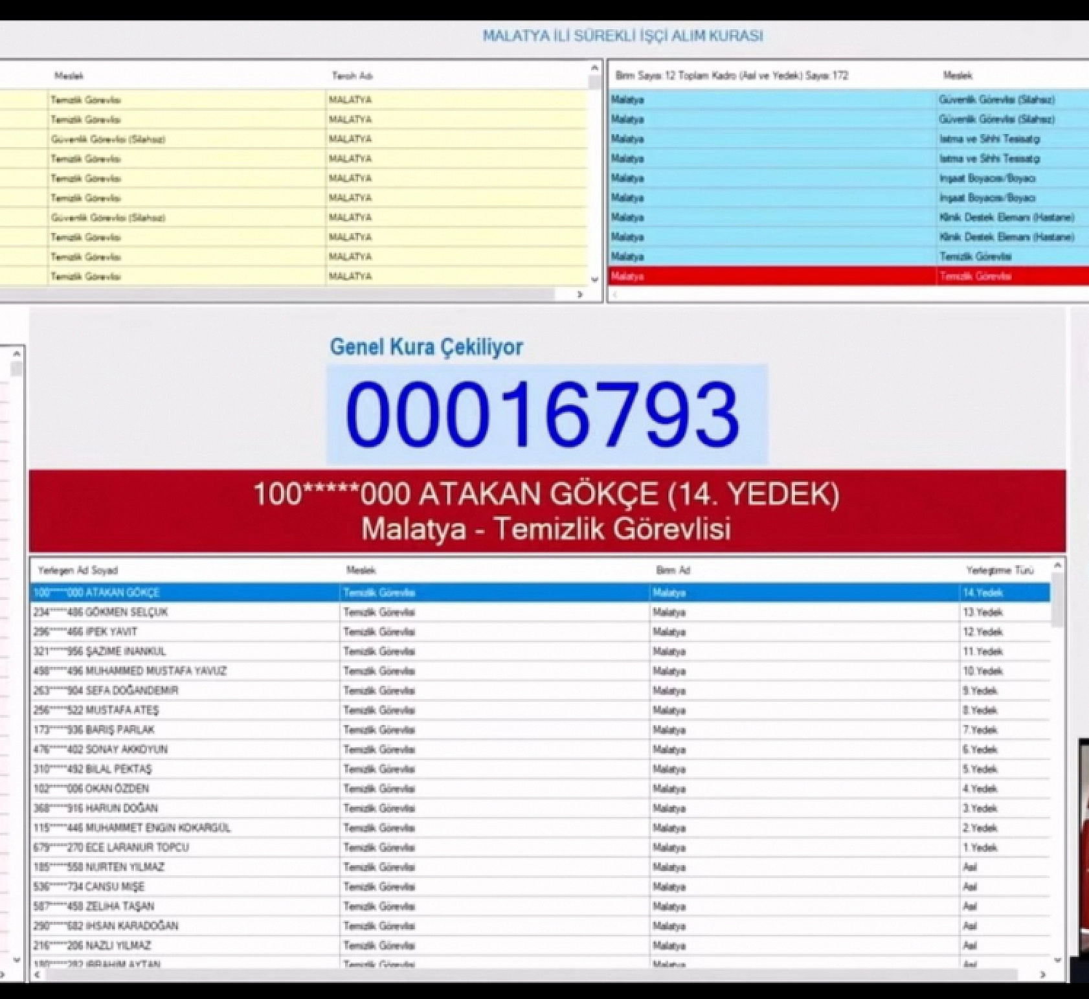The height and width of the screenshot is (999, 1089).
Task: Sort by Yerleşme Türü column header
Action: (x=1000, y=570)
